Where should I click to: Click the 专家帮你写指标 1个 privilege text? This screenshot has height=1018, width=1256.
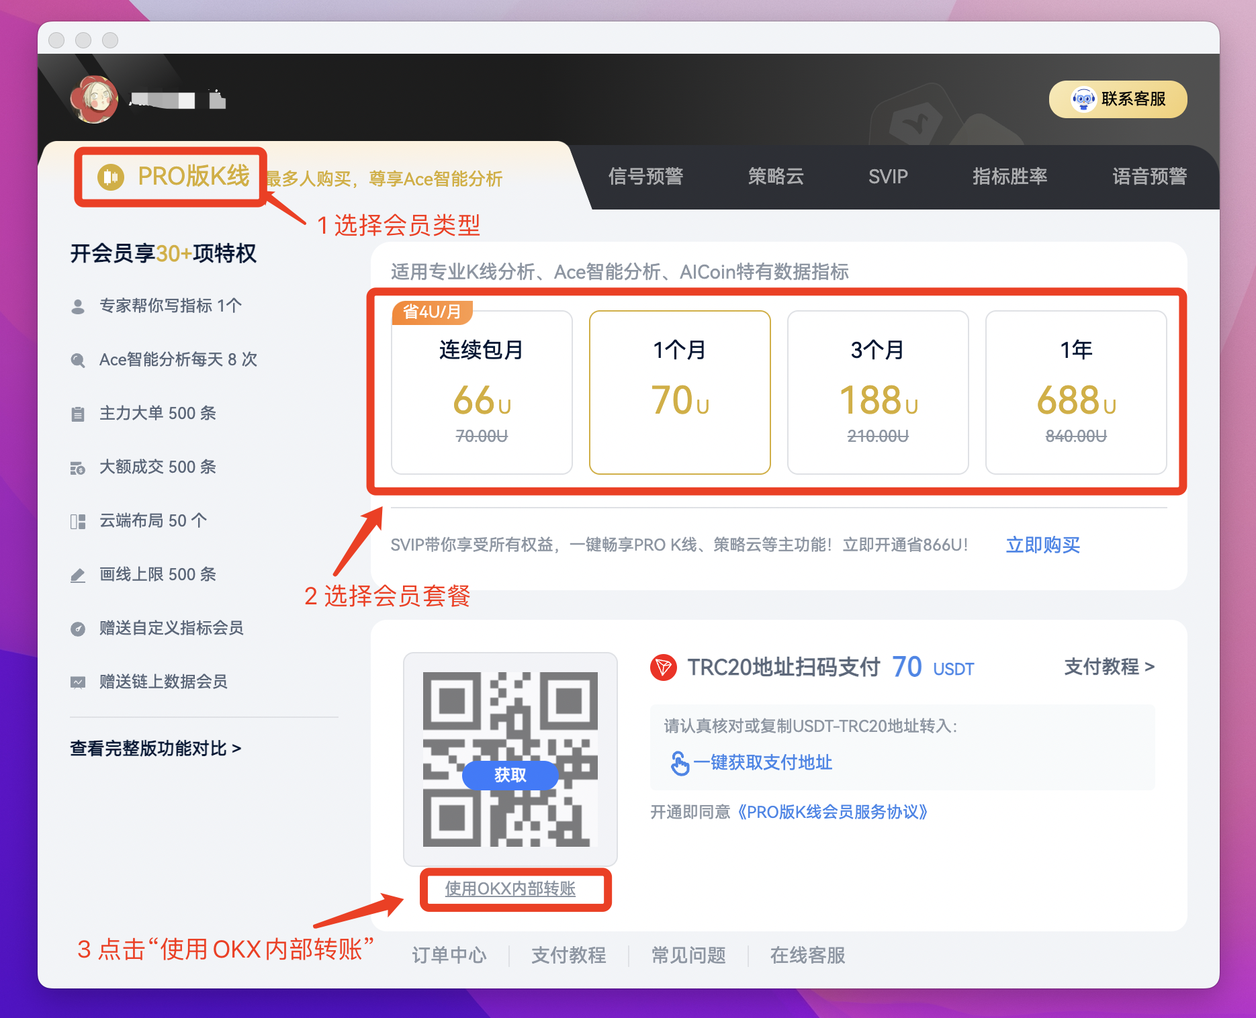[171, 306]
